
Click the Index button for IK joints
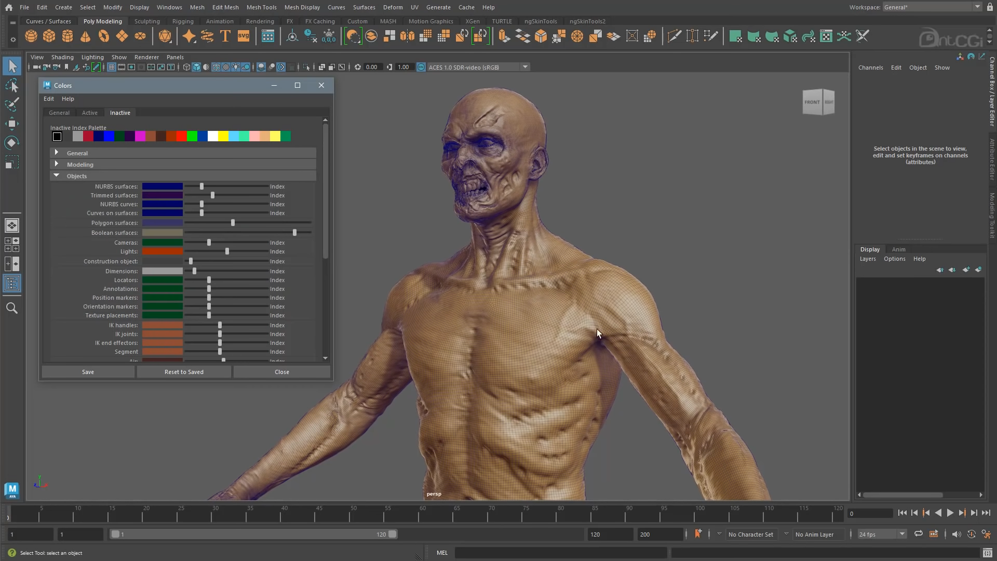click(x=277, y=334)
